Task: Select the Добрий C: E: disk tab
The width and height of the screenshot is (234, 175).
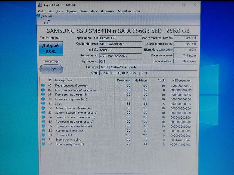Action: click(x=47, y=20)
